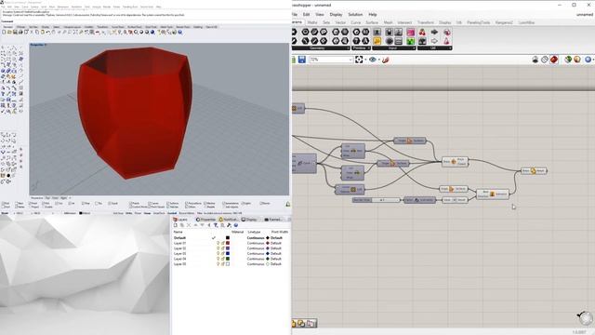595x335 pixels.
Task: Click the zoom extents icon in Grasshopper canvas toolbar
Action: pos(359,60)
